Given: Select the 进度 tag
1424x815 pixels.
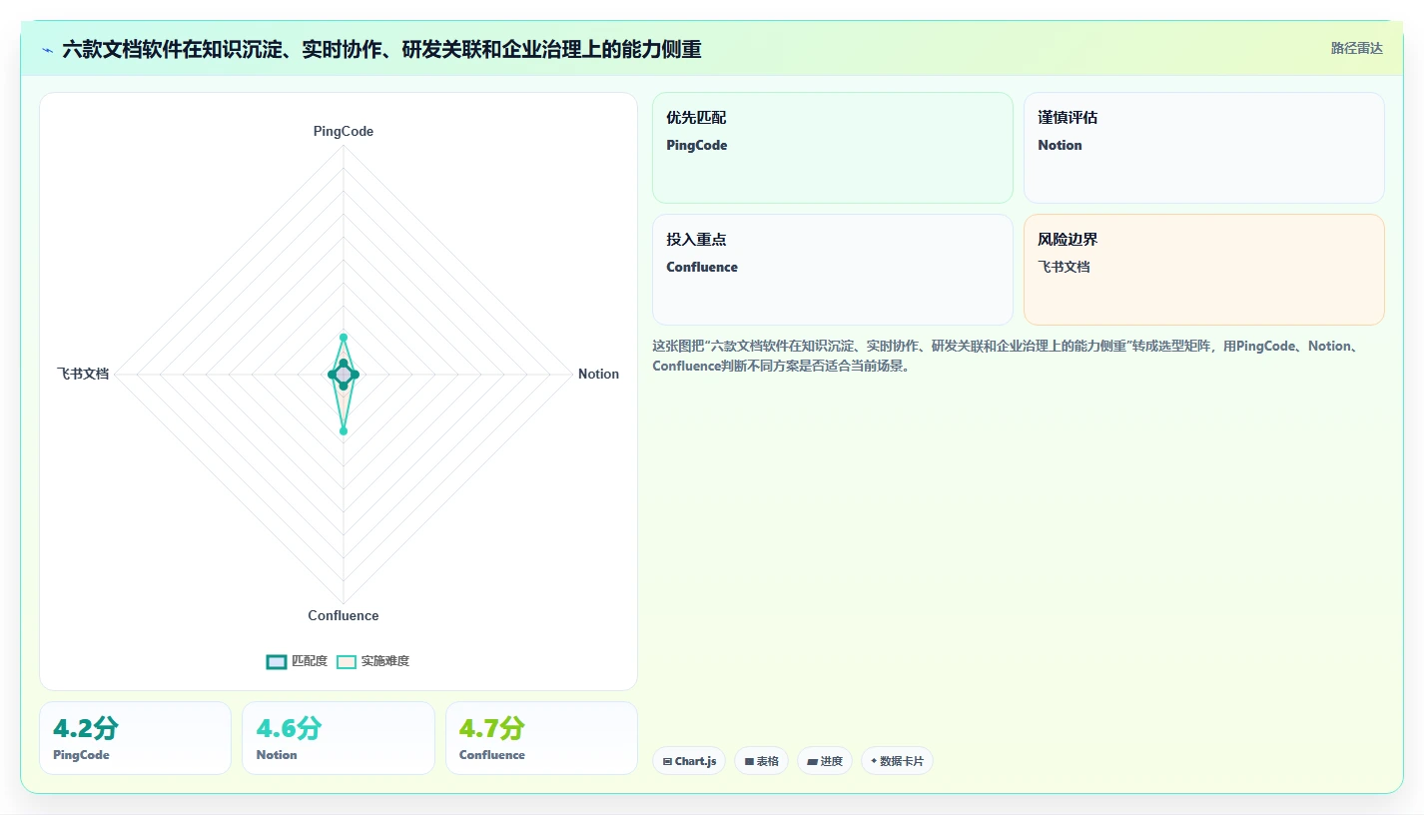Looking at the screenshot, I should pos(825,761).
